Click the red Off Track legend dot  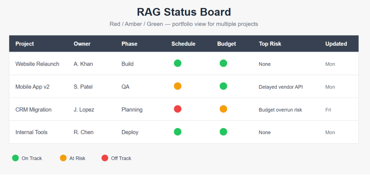pos(105,158)
